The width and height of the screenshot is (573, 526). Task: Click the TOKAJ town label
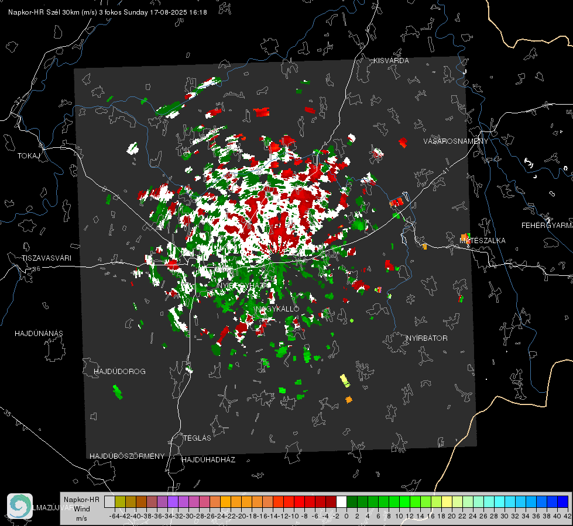coord(29,156)
